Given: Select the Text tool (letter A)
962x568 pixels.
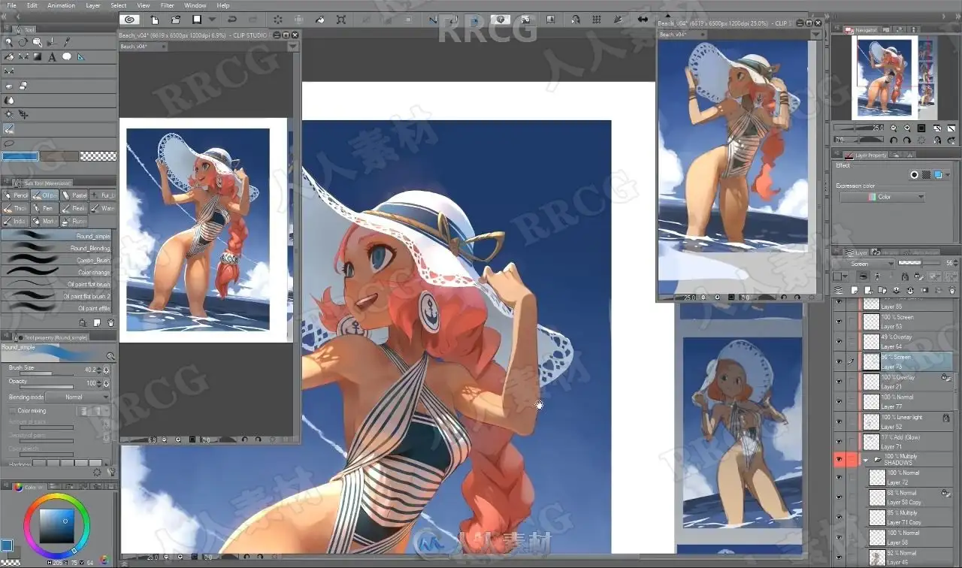Looking at the screenshot, I should click(x=52, y=56).
